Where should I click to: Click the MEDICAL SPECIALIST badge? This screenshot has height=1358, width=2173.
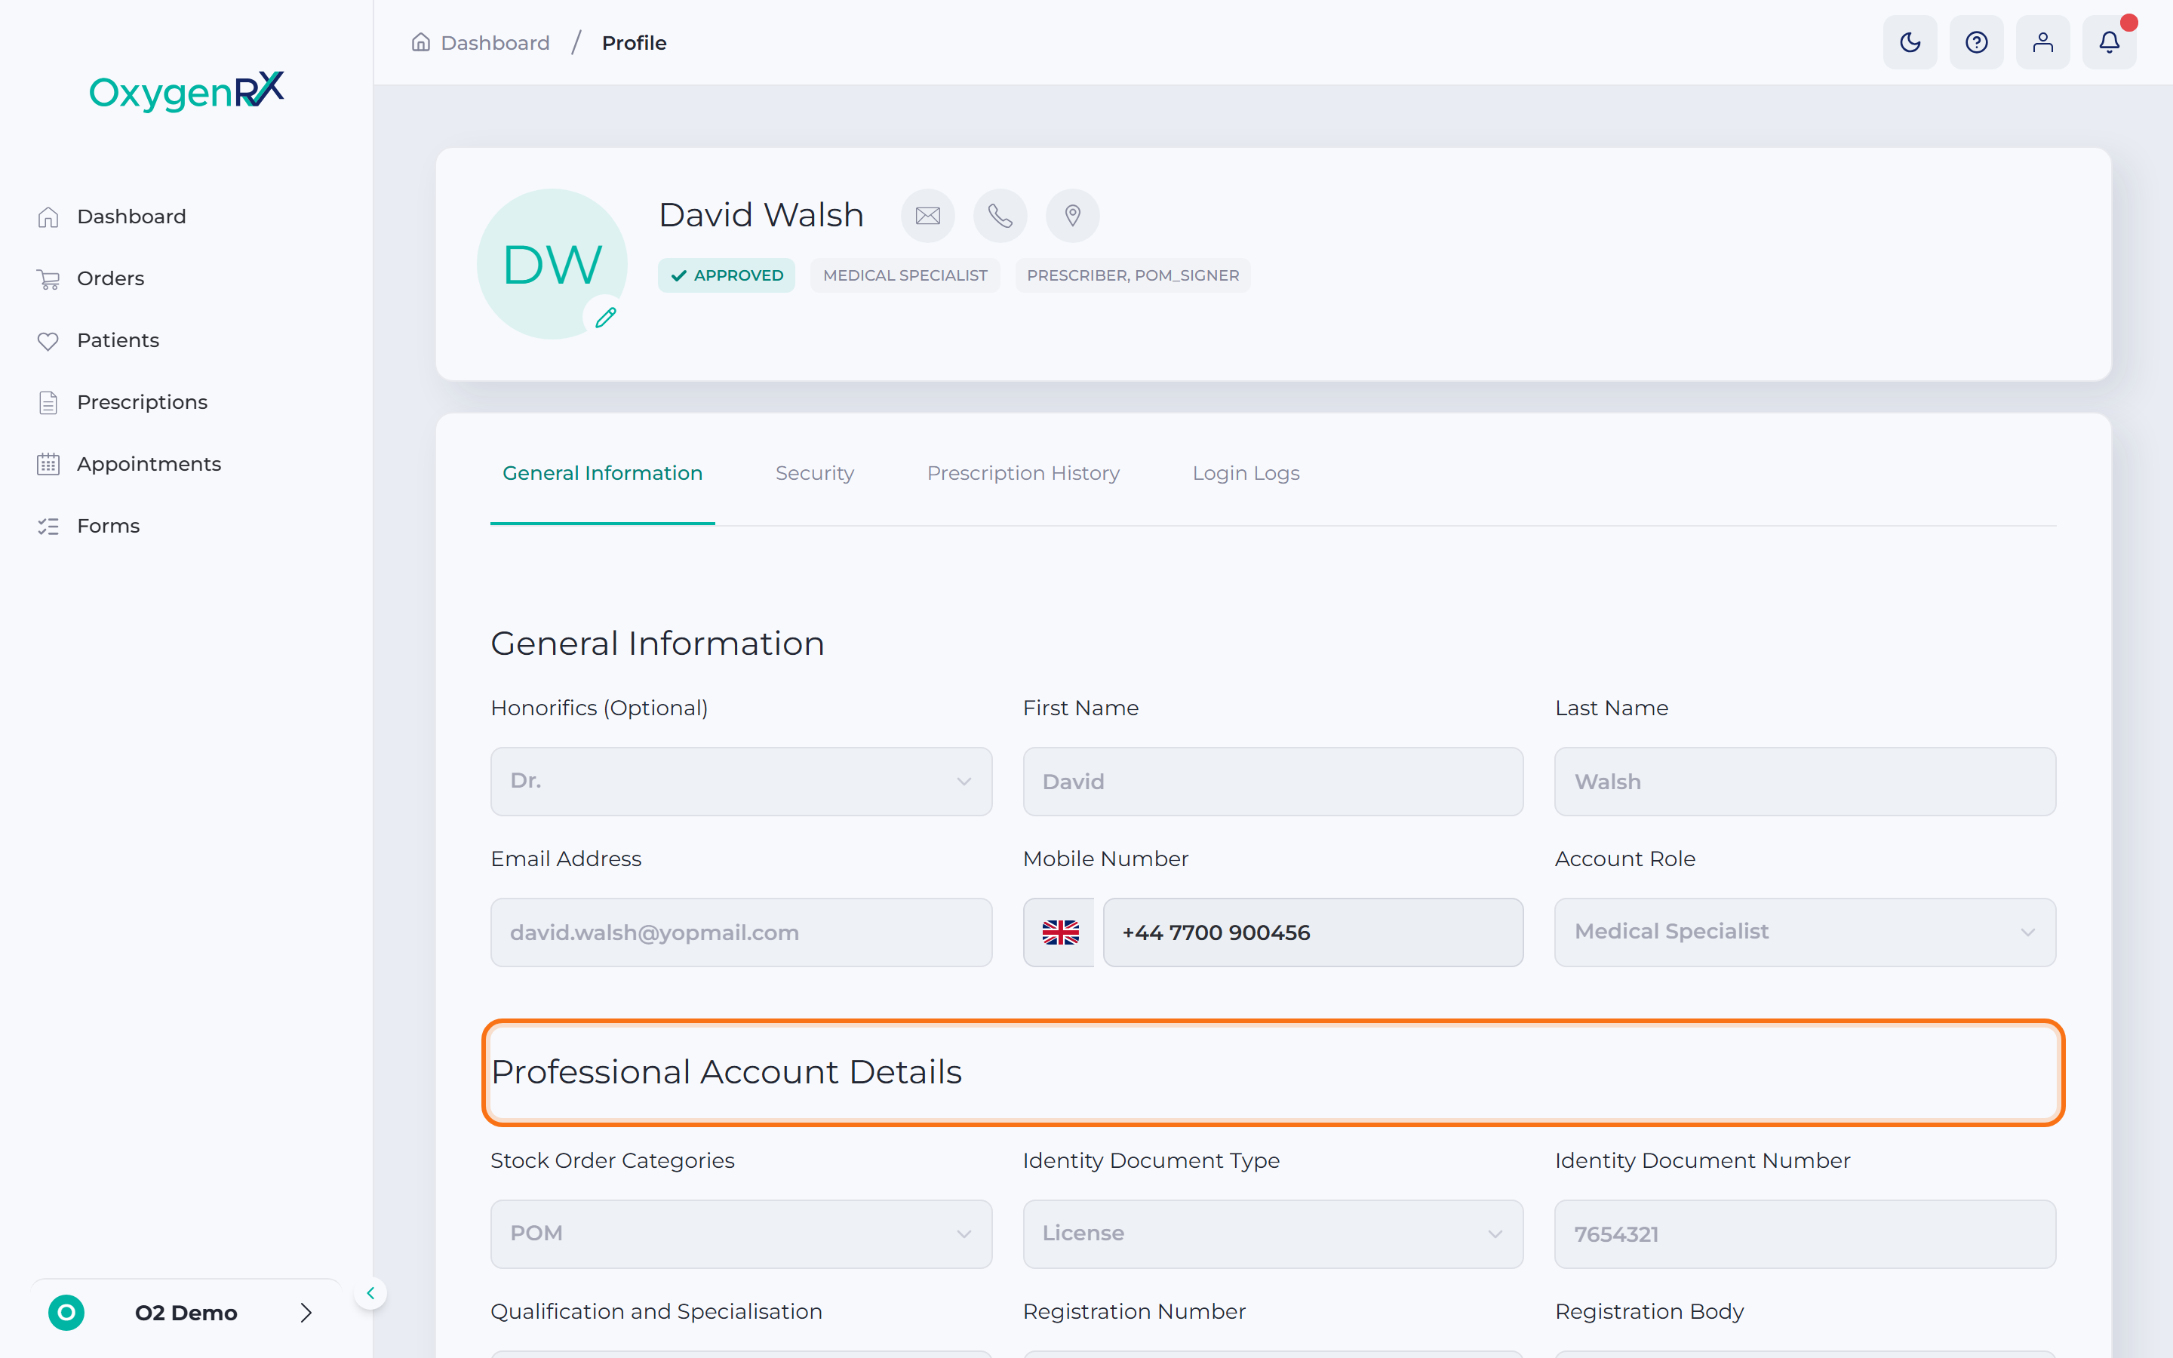tap(904, 275)
